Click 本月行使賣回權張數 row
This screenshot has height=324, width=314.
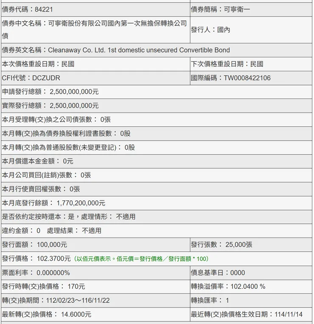(157, 189)
